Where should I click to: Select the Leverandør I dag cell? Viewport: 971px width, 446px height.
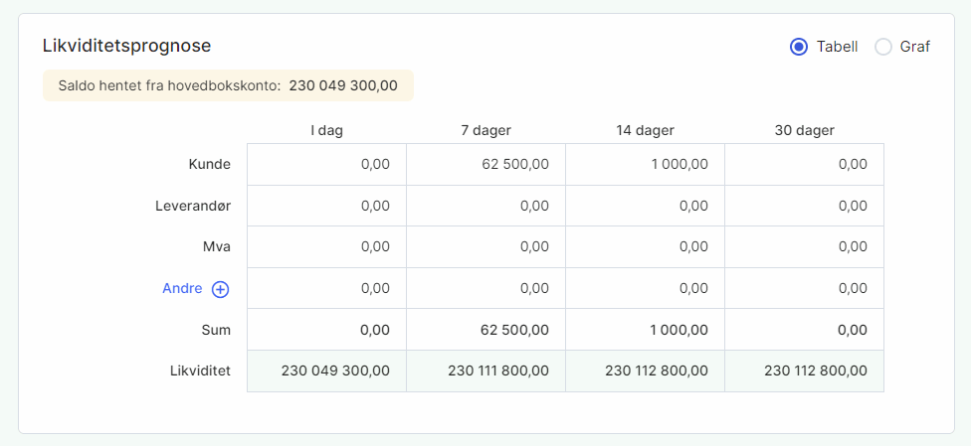click(326, 206)
